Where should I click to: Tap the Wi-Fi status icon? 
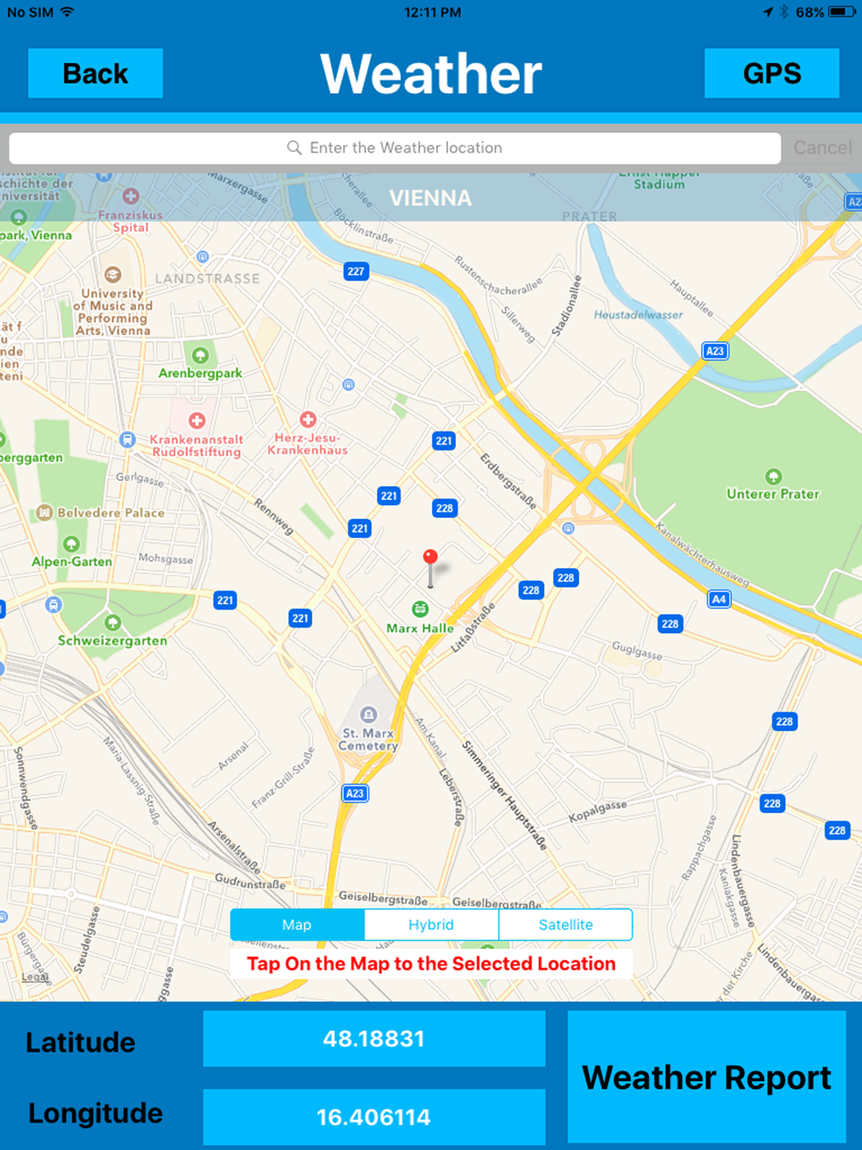pyautogui.click(x=67, y=12)
